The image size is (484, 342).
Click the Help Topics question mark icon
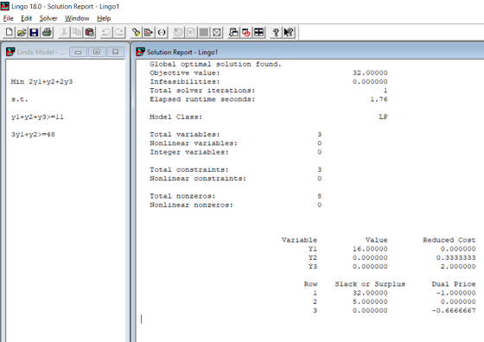tap(276, 32)
